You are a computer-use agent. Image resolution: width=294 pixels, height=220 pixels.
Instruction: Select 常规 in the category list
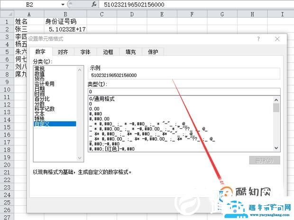coord(55,68)
